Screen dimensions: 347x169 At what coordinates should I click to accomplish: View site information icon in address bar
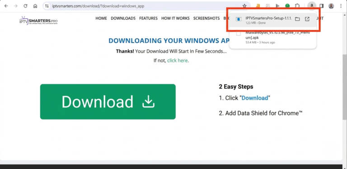[47, 6]
